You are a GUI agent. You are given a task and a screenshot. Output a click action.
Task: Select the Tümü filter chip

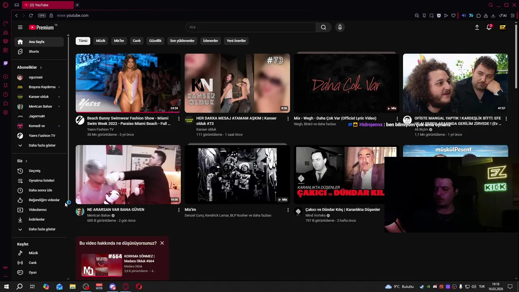83,41
